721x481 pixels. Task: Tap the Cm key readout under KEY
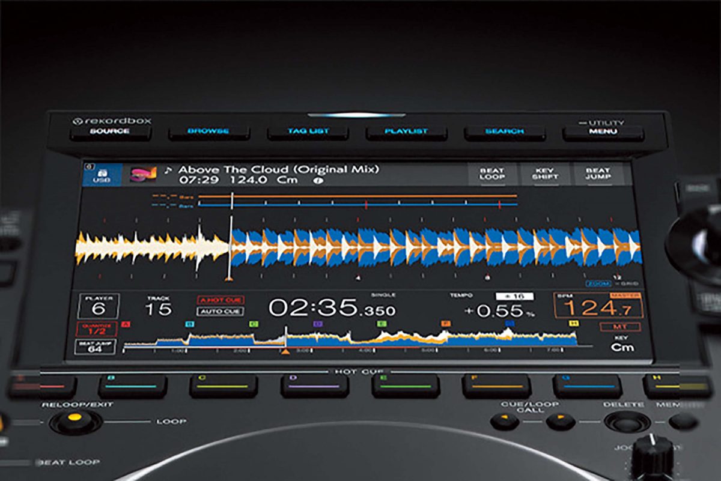[x=623, y=348]
